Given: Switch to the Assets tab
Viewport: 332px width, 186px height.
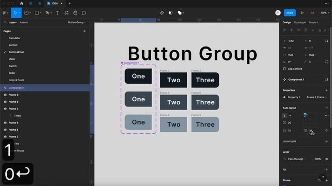Looking at the screenshot, I should [24, 22].
